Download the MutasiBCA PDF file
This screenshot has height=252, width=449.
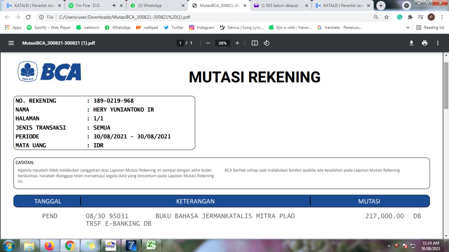pos(411,43)
